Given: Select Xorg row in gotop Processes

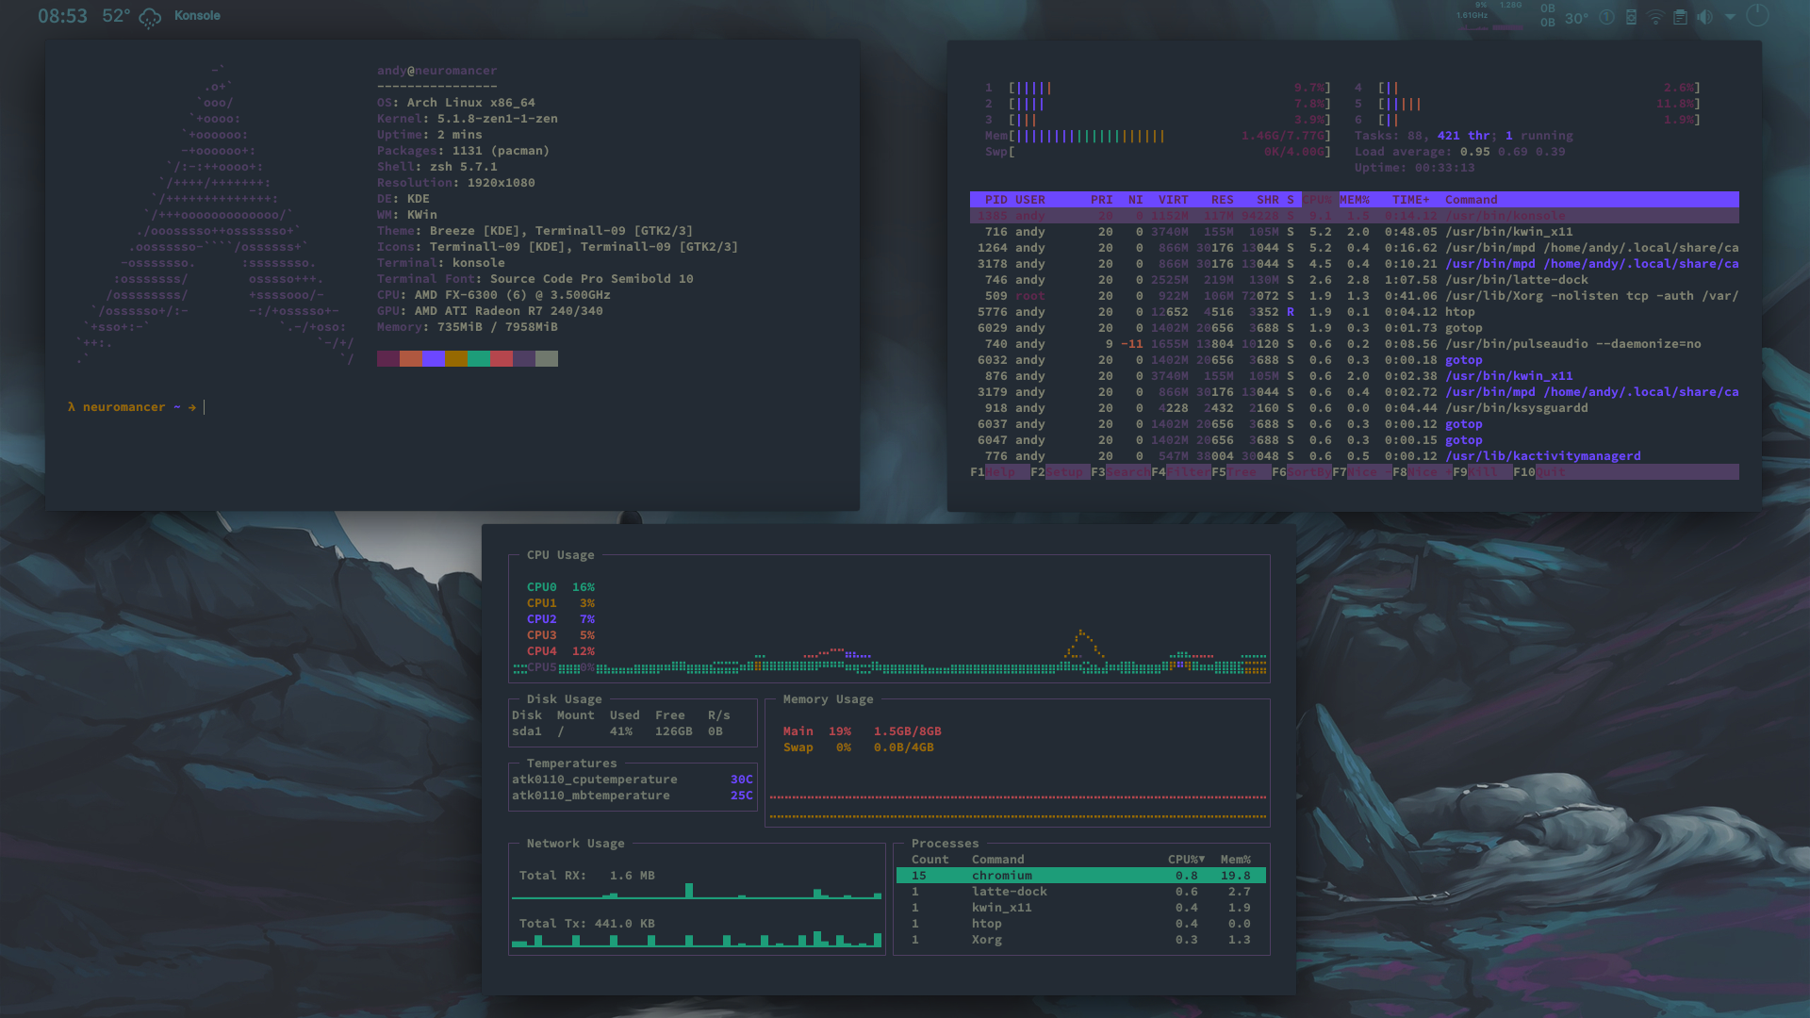Looking at the screenshot, I should click(1081, 940).
